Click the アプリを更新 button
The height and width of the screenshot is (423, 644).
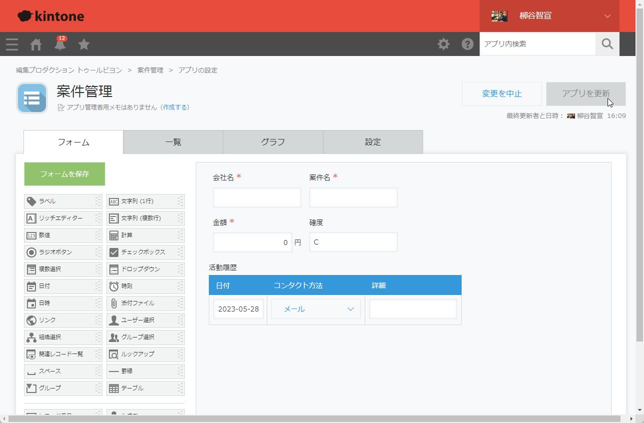click(586, 93)
